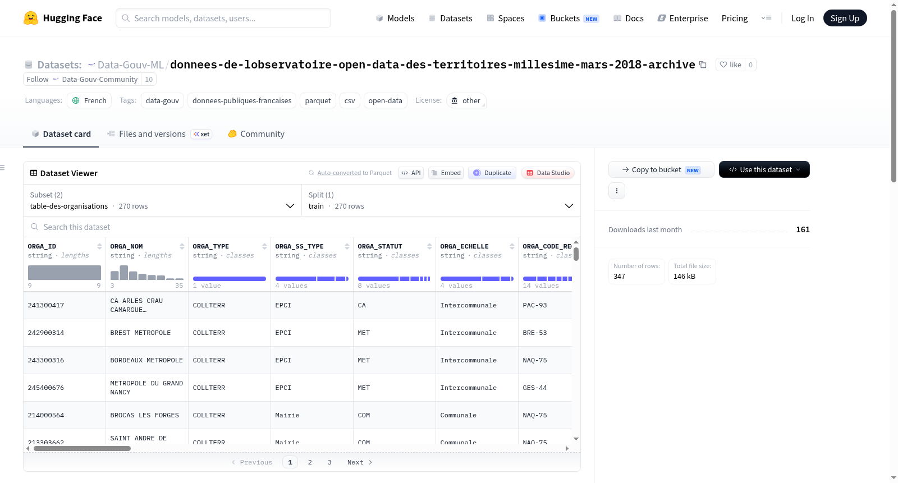Click the horizontal scroll right arrow
This screenshot has width=898, height=483.
(x=567, y=448)
